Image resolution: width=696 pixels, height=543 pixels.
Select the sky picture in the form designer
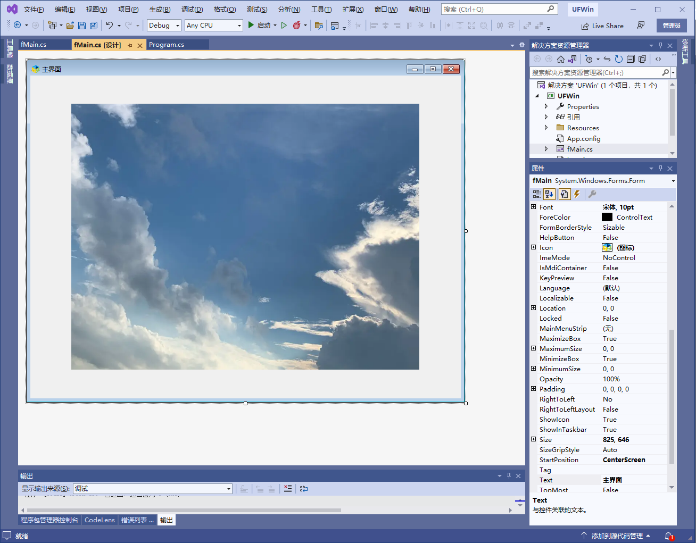(245, 237)
